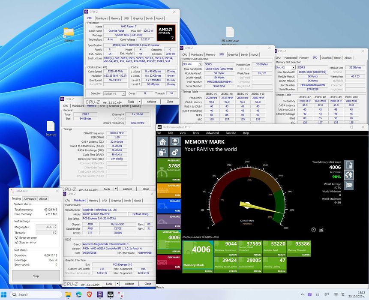Expand Tools dropdown arrow in CPU-Z processor window
369x300 pixels.
click(140, 102)
